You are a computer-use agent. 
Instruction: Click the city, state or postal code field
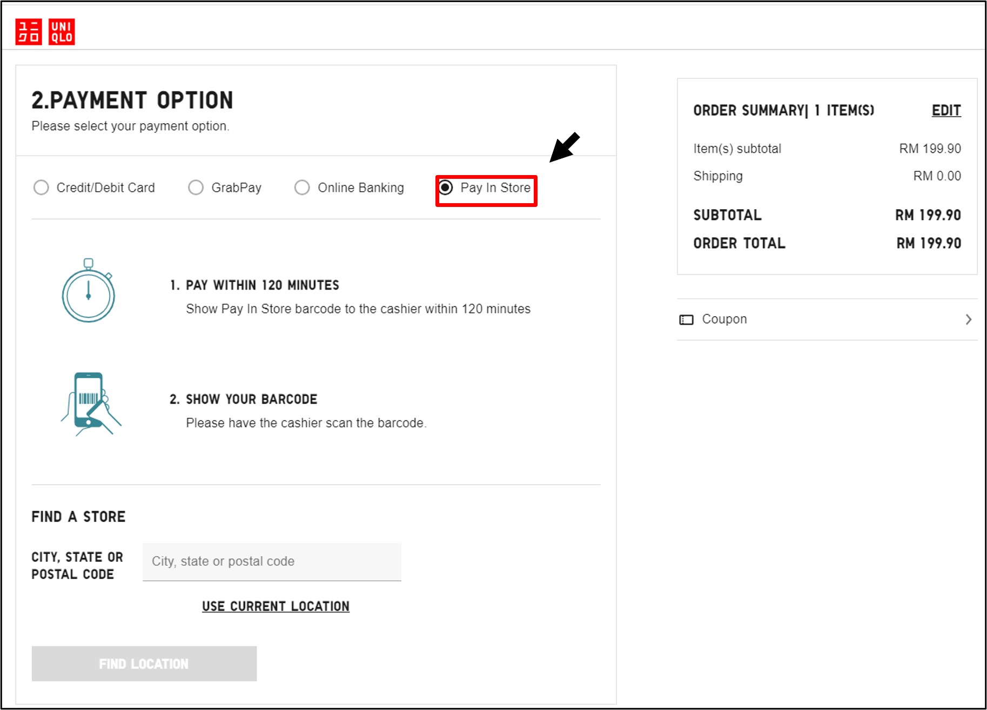click(272, 561)
